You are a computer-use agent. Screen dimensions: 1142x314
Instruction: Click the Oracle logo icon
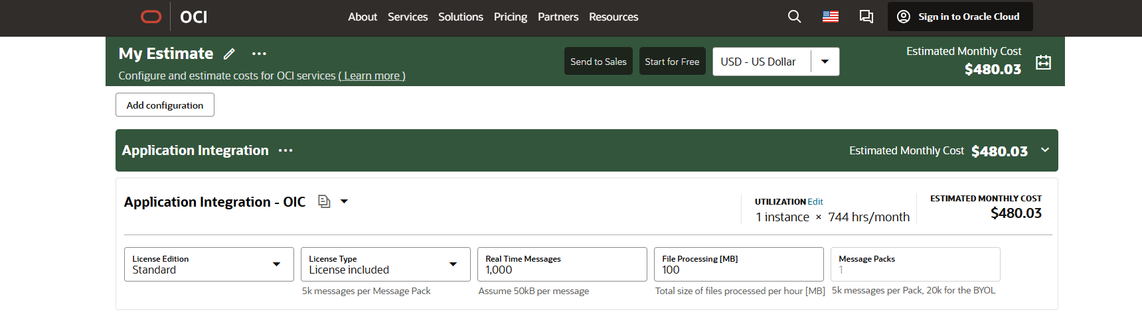click(151, 17)
